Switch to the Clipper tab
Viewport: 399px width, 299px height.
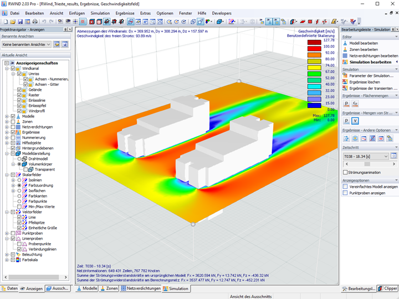pos(387,288)
